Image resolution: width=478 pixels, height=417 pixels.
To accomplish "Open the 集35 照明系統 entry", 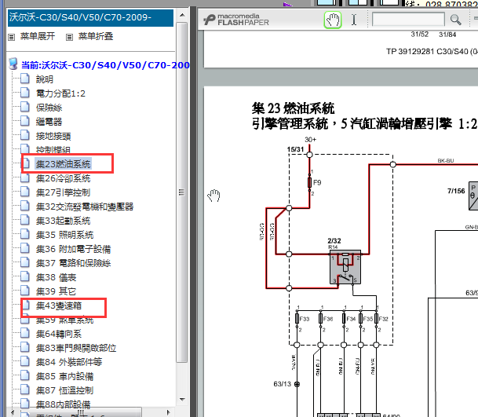I will [x=64, y=235].
